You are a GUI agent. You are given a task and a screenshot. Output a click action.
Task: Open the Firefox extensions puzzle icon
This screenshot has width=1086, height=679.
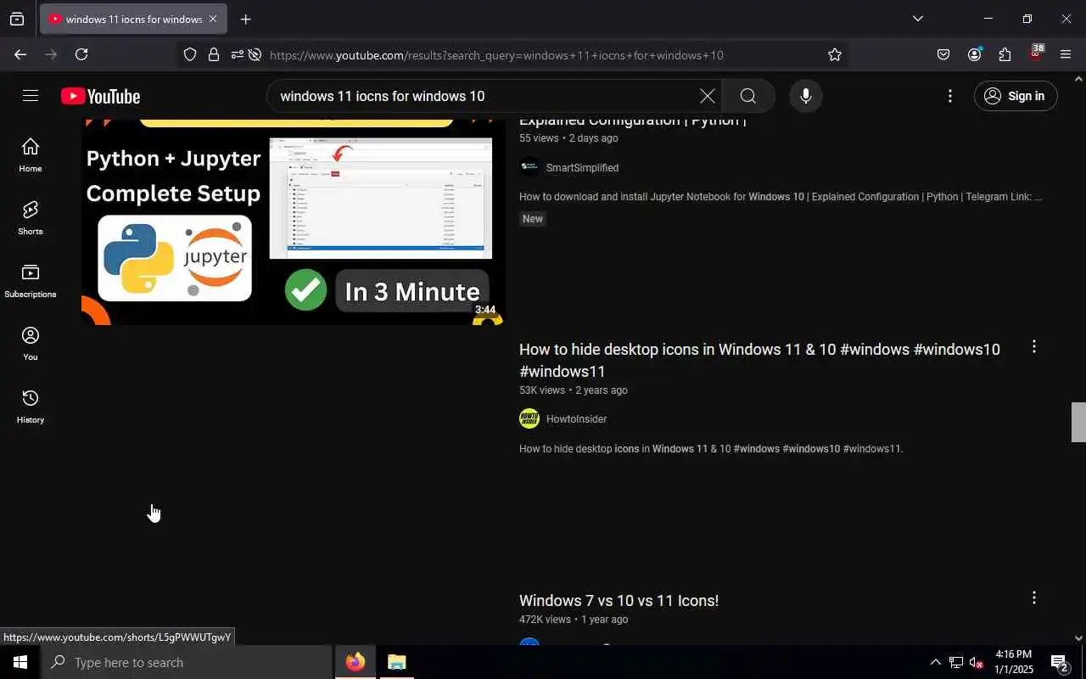[x=1005, y=54]
